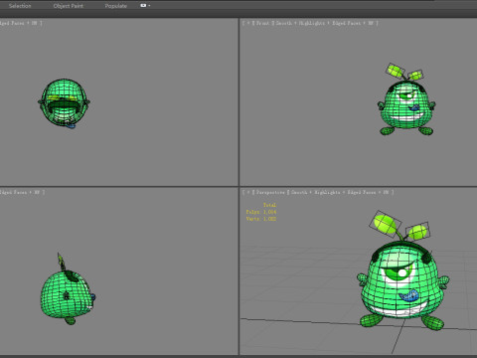The image size is (477, 358).
Task: Open Front viewport Smooth + Highlights shading menu
Action: click(301, 23)
